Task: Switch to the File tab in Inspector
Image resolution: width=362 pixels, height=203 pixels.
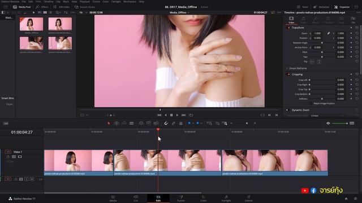Action: tap(353, 20)
